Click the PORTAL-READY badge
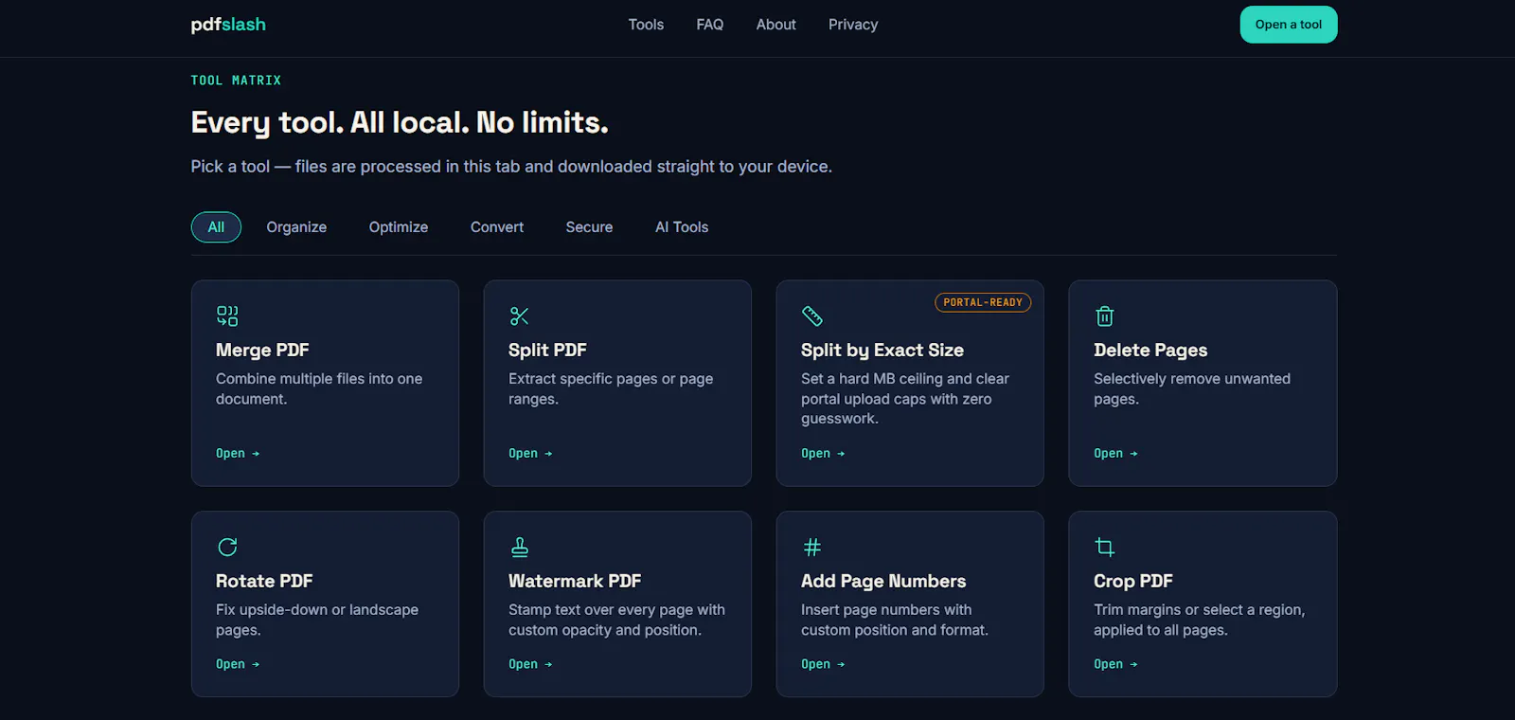The height and width of the screenshot is (720, 1515). tap(983, 302)
